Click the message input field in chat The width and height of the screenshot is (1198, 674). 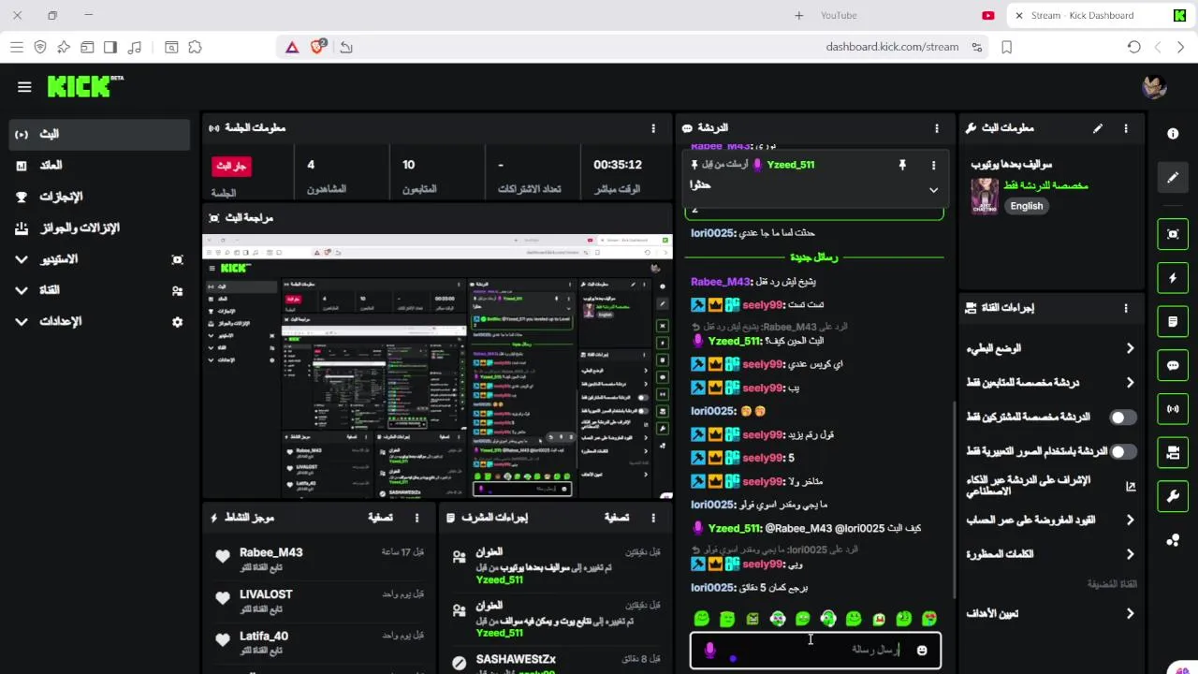pyautogui.click(x=815, y=651)
